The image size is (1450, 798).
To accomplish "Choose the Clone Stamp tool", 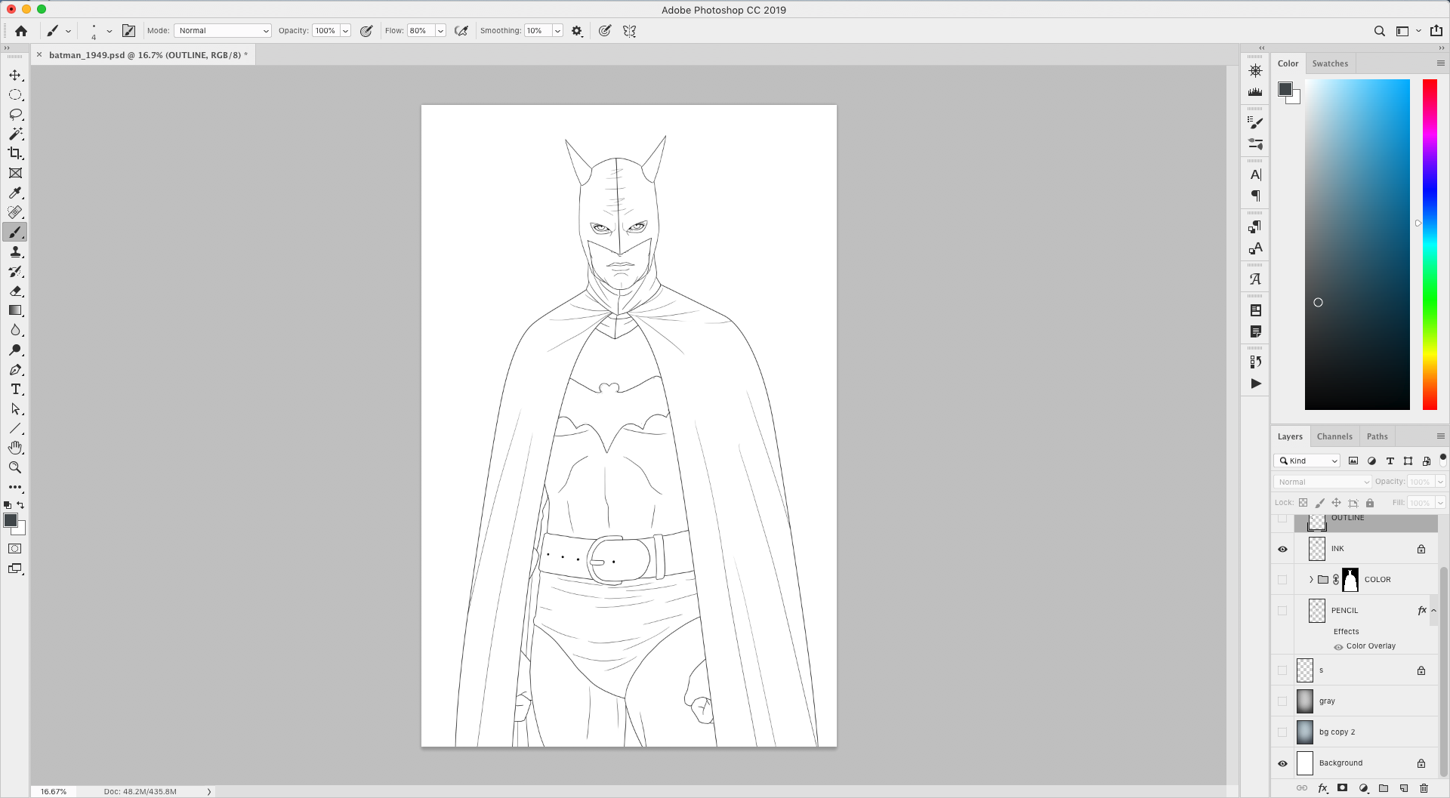I will click(x=15, y=252).
